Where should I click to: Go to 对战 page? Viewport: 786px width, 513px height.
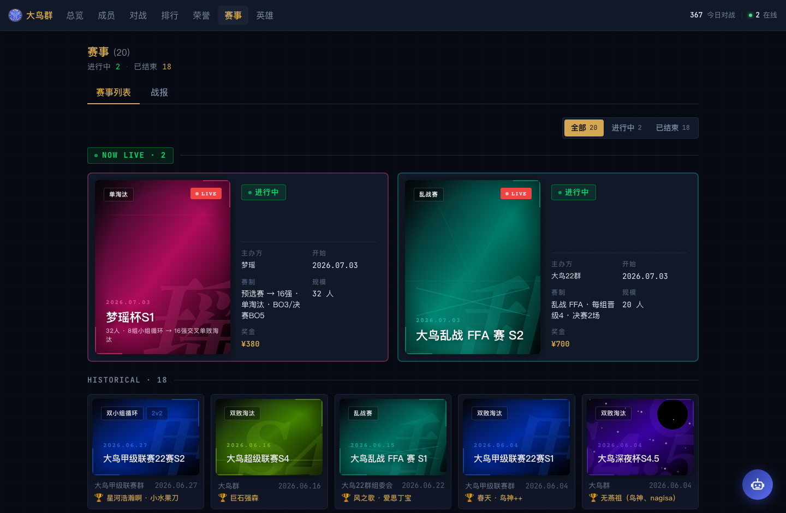click(x=138, y=15)
